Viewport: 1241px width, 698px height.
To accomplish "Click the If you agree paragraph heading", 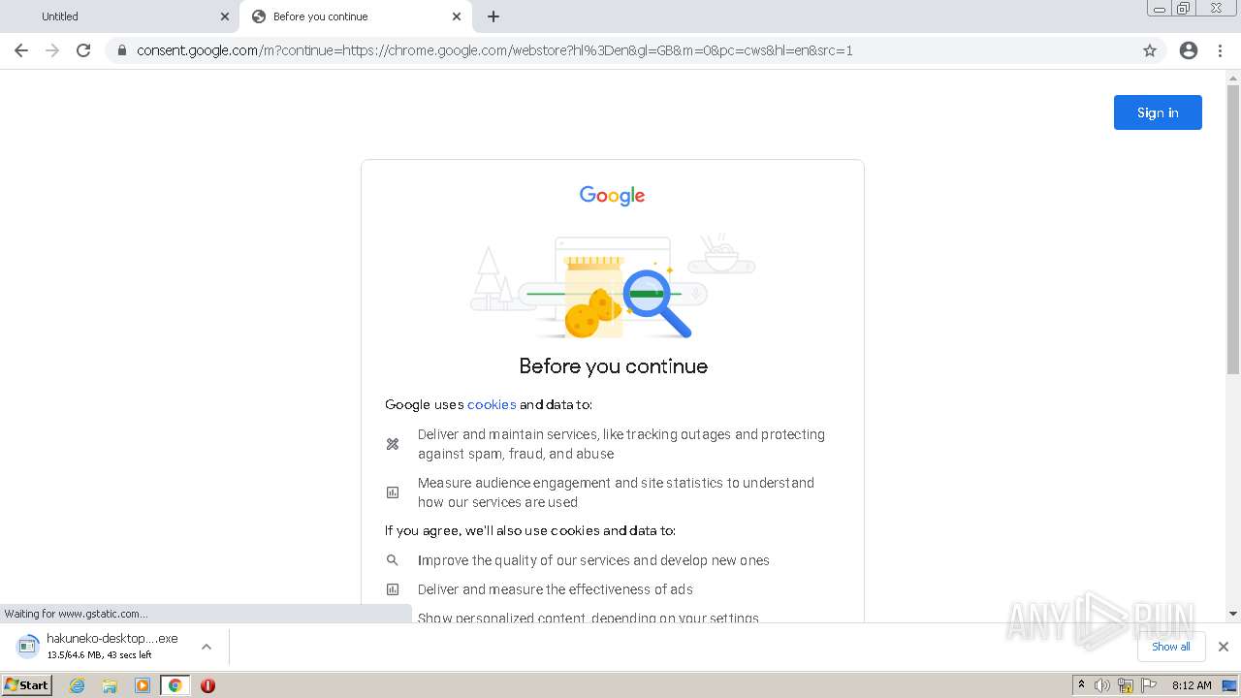I will [530, 530].
